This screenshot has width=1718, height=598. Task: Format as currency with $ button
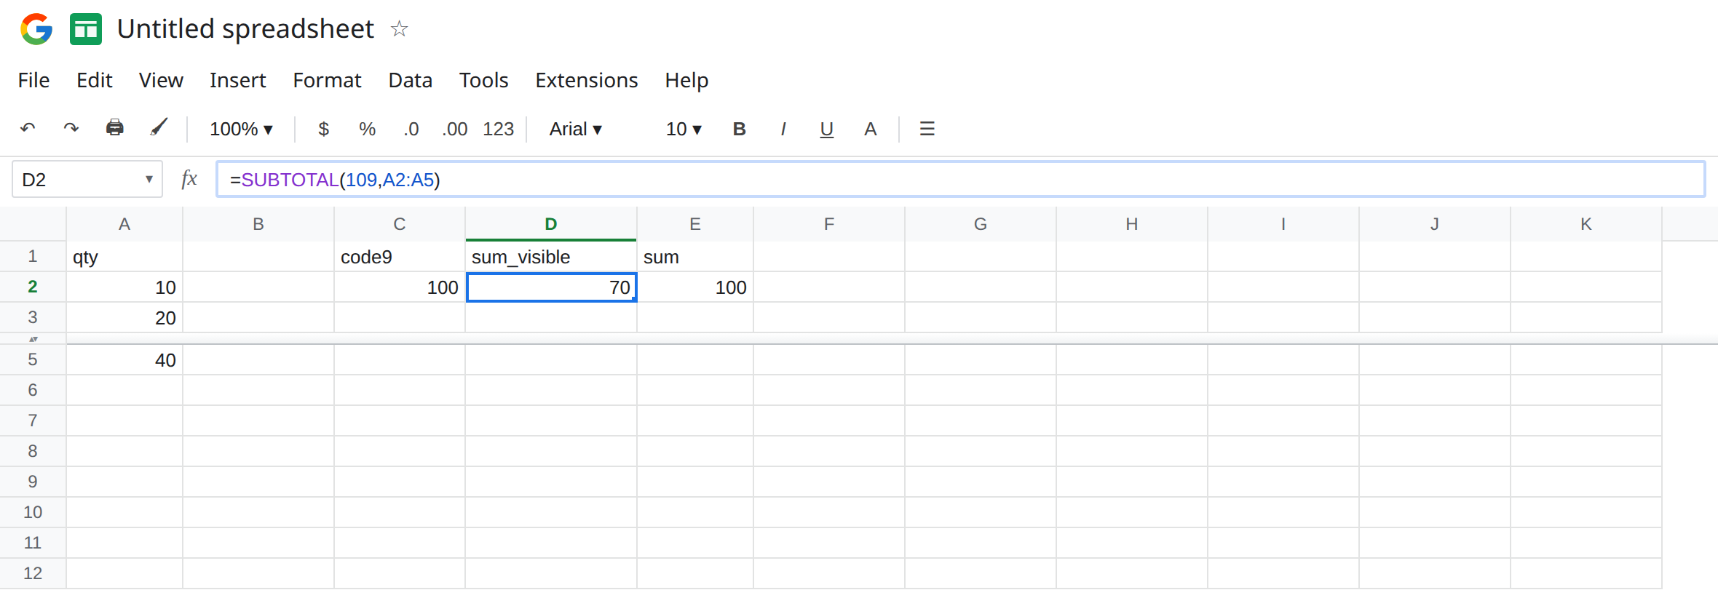pos(324,129)
